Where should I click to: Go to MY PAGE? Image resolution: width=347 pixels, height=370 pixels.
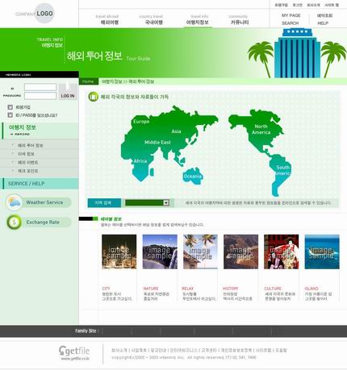(291, 15)
